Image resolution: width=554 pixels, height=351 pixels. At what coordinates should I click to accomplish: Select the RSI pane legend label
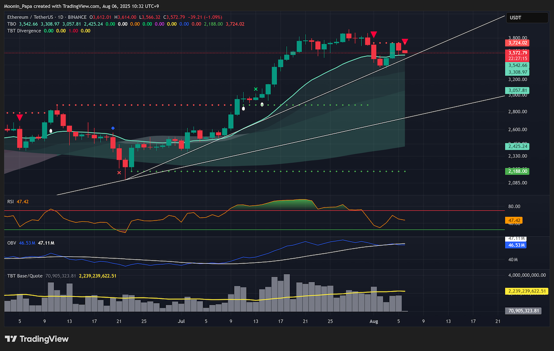click(10, 202)
